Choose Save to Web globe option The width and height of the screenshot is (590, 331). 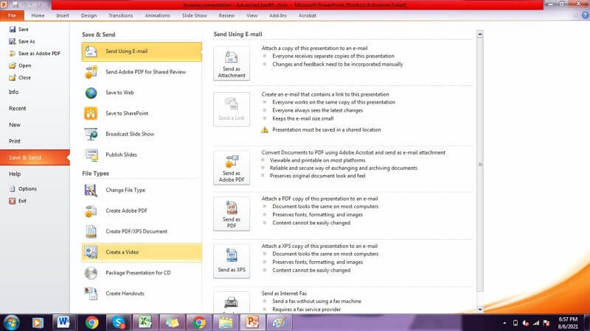coord(142,93)
